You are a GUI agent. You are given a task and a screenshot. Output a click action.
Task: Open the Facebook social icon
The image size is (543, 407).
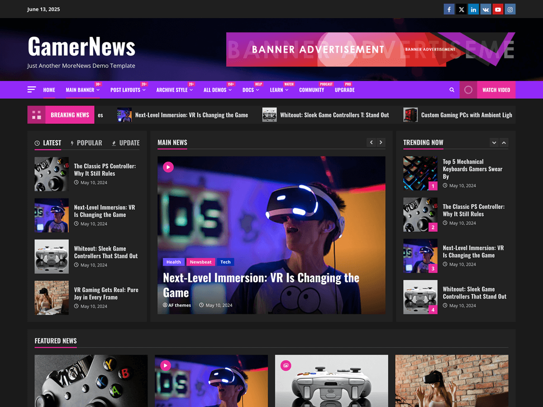tap(449, 9)
